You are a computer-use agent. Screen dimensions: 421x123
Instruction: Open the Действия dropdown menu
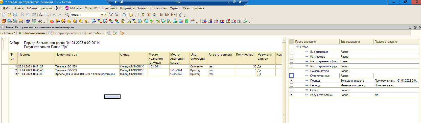[x=8, y=33]
